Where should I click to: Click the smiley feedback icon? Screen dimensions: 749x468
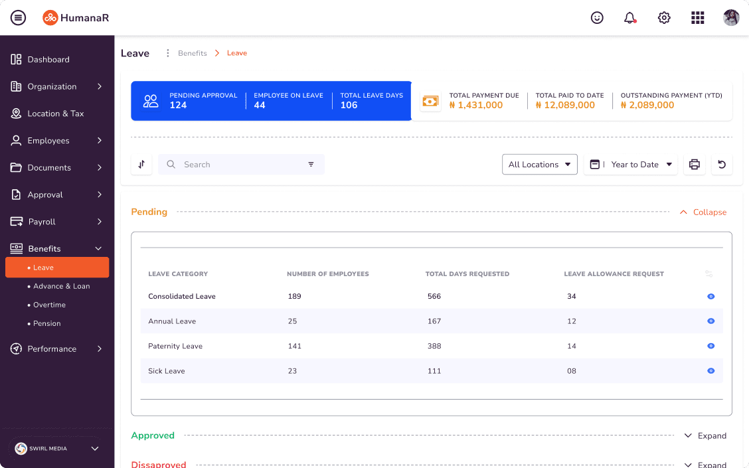[x=597, y=18]
